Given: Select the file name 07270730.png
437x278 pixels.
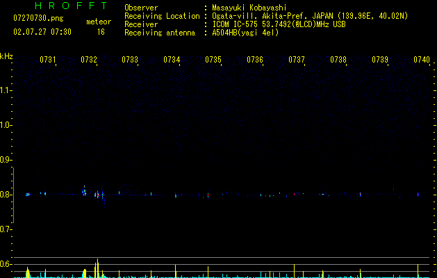Looking at the screenshot, I should 38,19.
